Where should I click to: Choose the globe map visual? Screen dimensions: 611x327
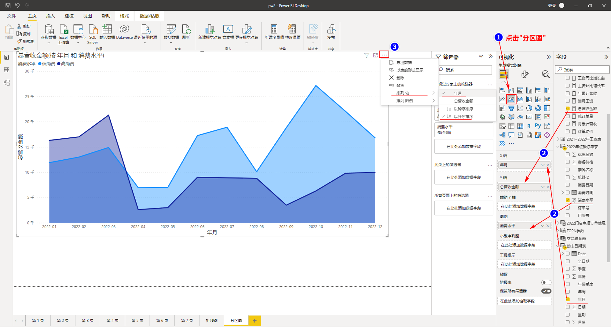pos(502,117)
